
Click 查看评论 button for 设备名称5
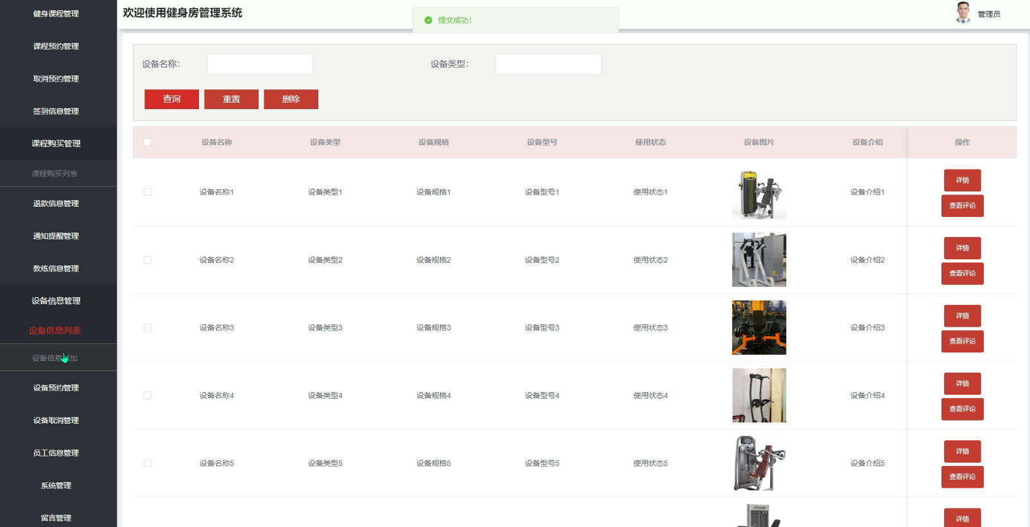click(962, 477)
